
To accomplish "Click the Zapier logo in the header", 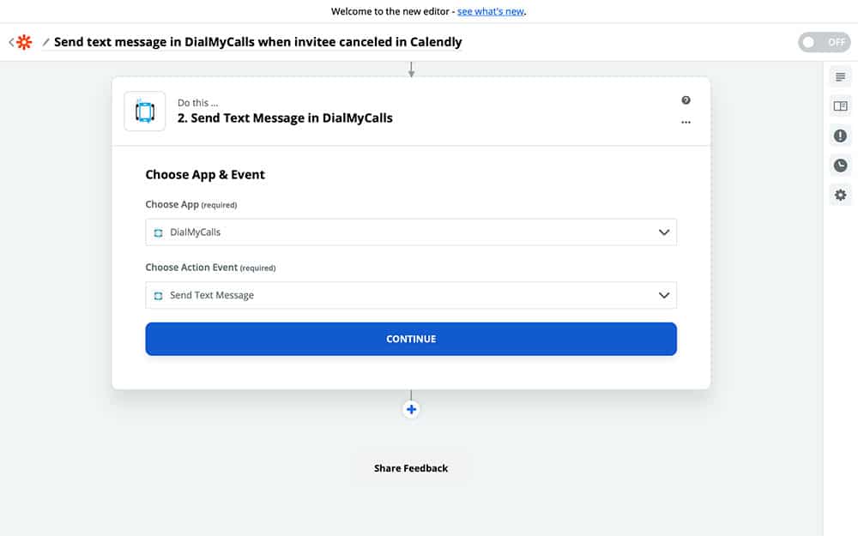I will (x=24, y=42).
